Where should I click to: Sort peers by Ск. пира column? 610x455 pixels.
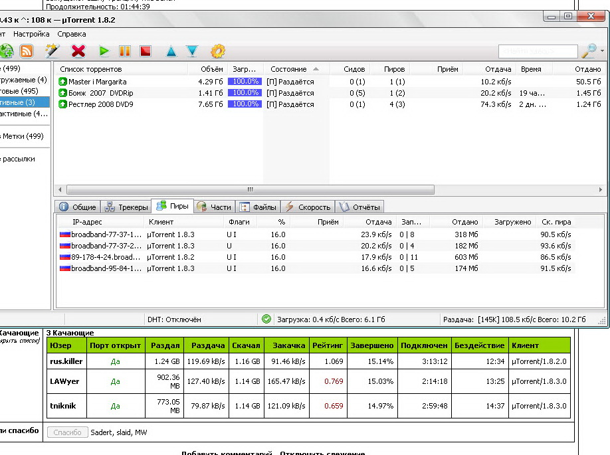point(556,222)
